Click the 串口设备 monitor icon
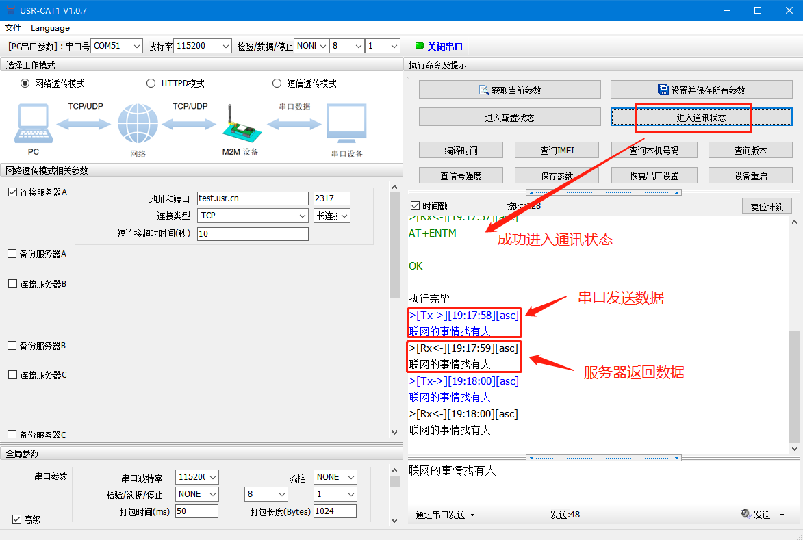The image size is (803, 540). pyautogui.click(x=346, y=125)
